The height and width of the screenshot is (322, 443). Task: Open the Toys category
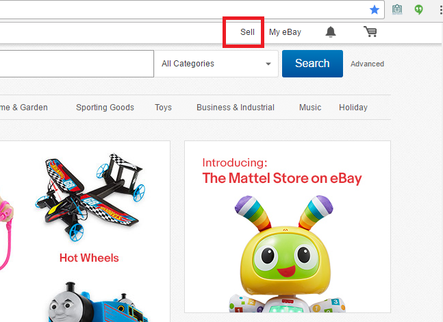point(163,108)
